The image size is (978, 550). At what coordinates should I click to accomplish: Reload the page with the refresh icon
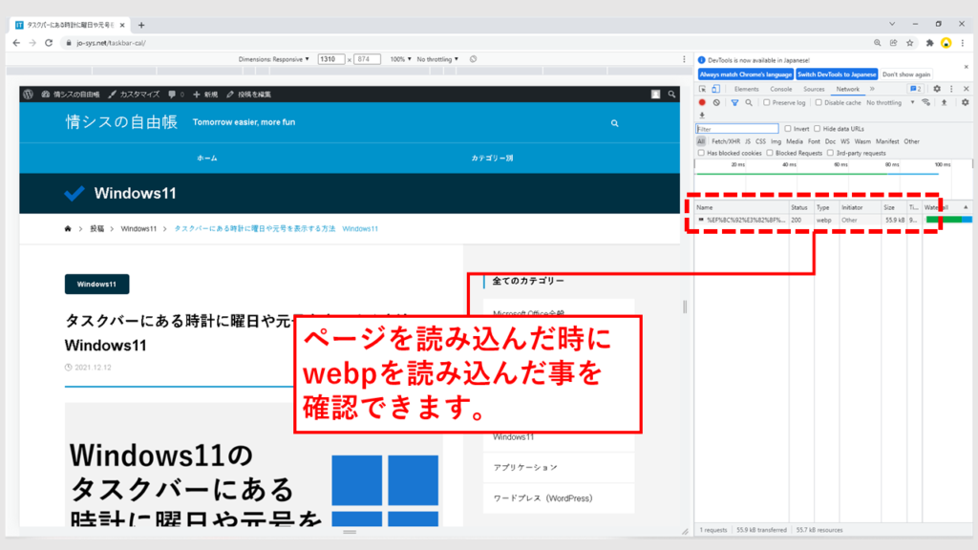49,43
